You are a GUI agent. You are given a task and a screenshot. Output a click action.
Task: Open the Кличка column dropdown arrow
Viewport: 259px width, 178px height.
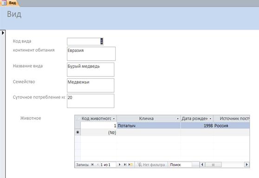178,119
